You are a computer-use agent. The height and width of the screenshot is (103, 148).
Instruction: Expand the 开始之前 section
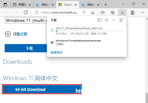[x=16, y=34]
